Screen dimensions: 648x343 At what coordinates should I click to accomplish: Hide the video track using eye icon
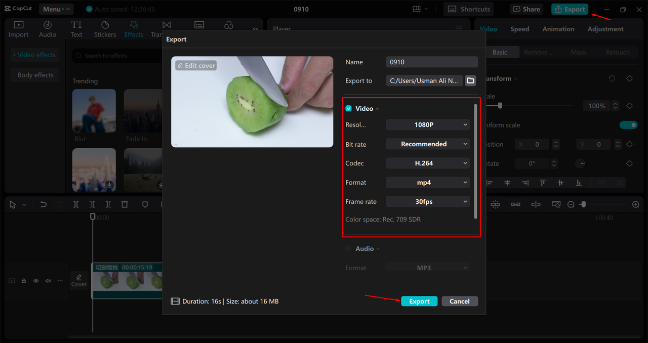click(x=36, y=280)
